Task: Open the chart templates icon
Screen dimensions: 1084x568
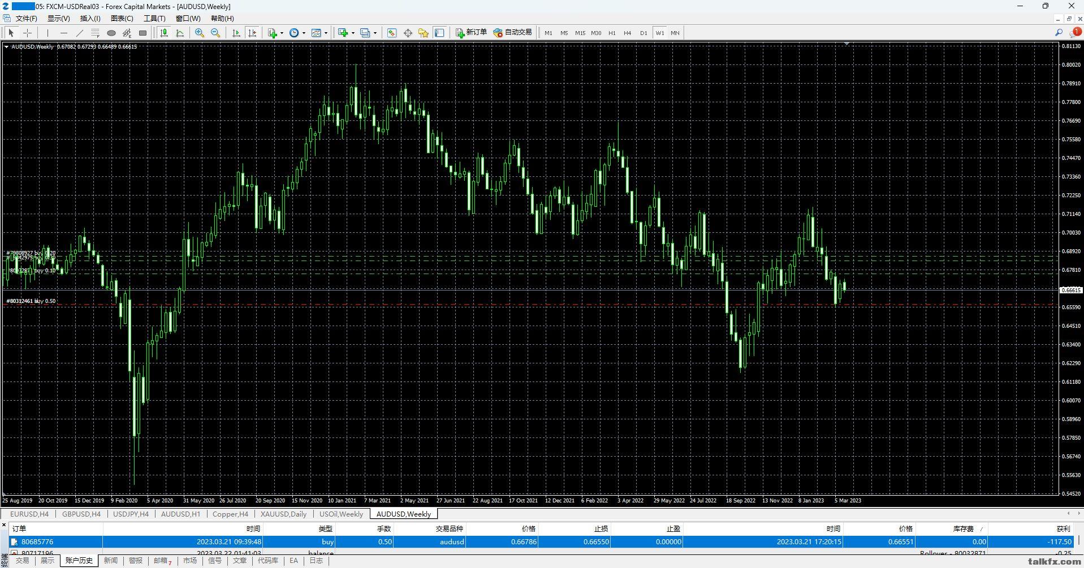Action: pyautogui.click(x=316, y=33)
